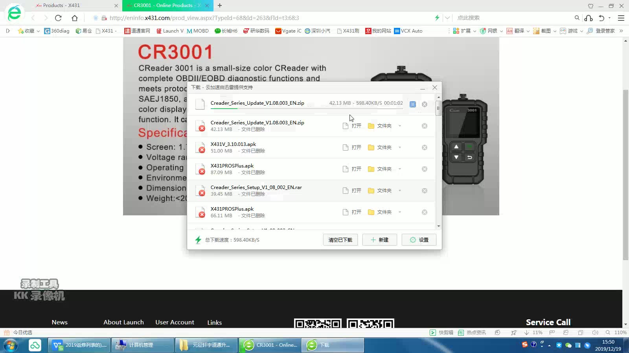
Task: Open 热点资讯 in the status bar
Action: click(x=472, y=332)
